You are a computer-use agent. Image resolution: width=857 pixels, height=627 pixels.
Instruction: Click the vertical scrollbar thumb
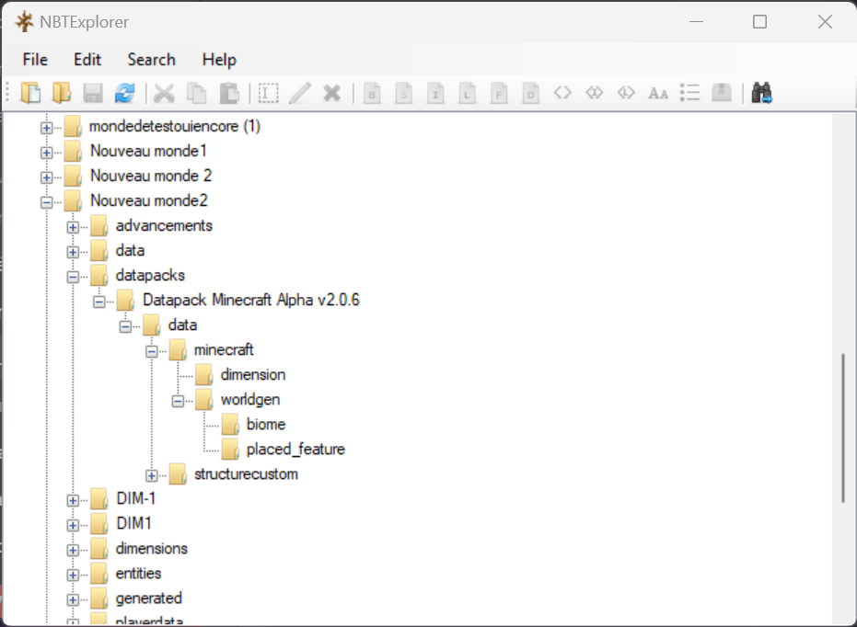tap(843, 427)
